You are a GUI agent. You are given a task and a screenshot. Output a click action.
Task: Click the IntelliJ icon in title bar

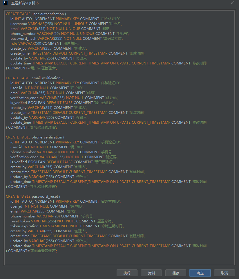tap(5, 3)
